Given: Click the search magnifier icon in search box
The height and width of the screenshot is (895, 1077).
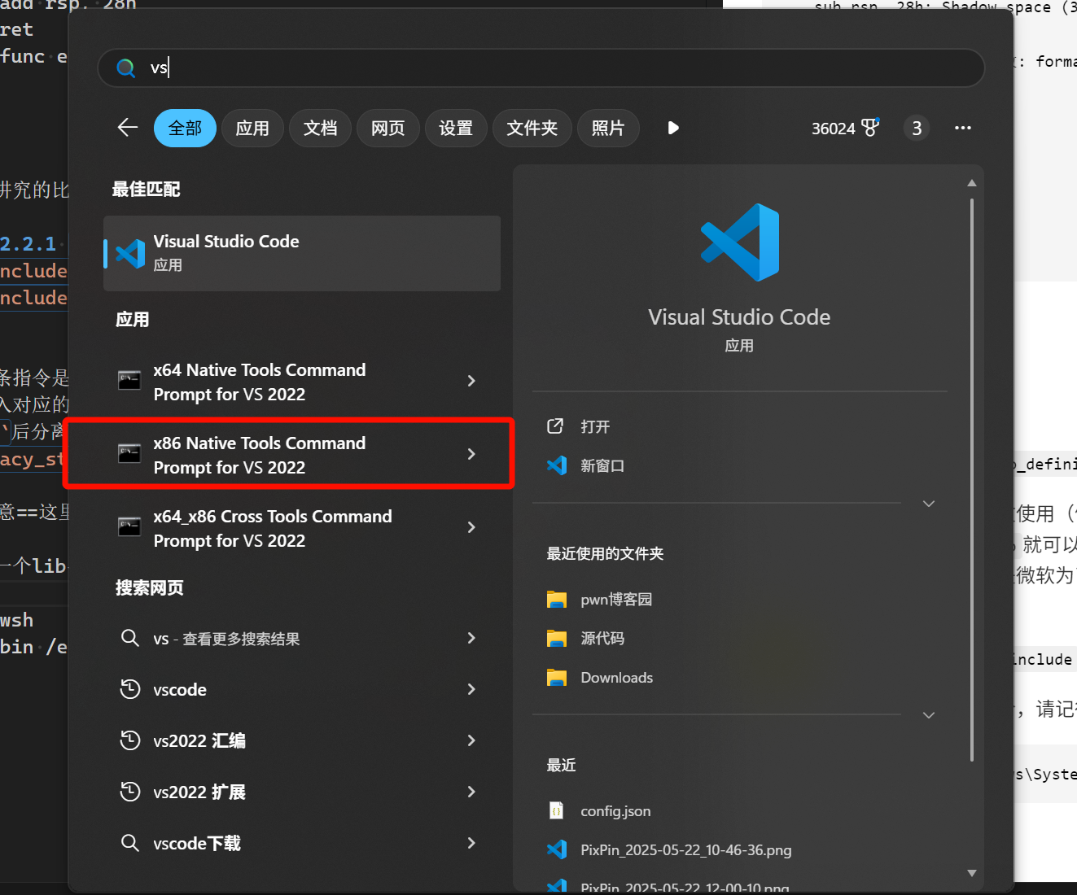Looking at the screenshot, I should point(125,68).
